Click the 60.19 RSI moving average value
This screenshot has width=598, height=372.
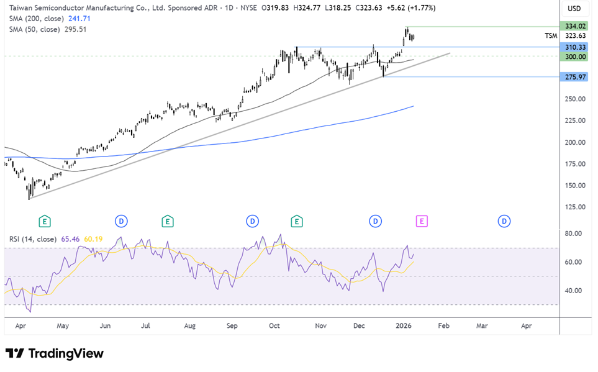click(93, 239)
